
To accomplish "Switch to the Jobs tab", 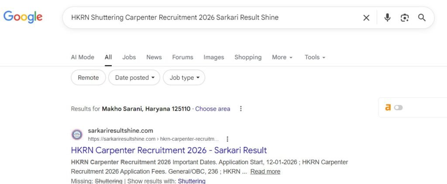I will 129,57.
